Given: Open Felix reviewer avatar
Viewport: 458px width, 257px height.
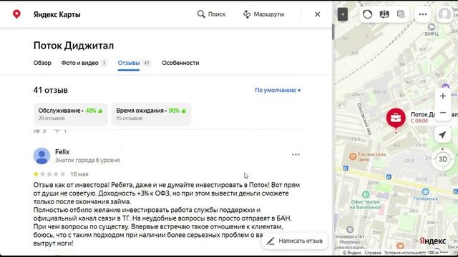Looking at the screenshot, I should click(x=42, y=156).
